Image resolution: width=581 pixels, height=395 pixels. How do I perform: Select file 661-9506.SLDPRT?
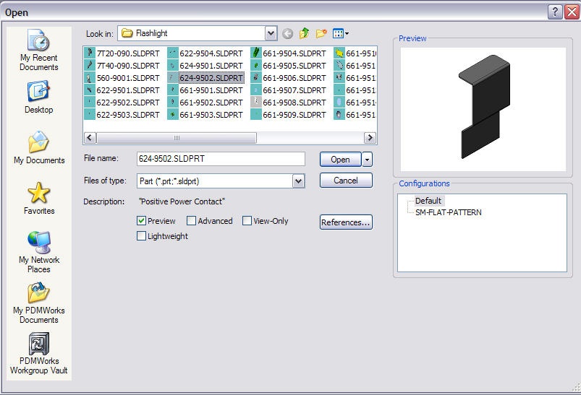(x=289, y=78)
